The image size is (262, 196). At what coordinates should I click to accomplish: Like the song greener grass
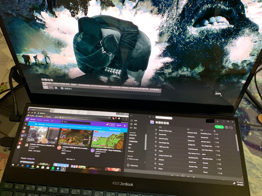coord(156,138)
